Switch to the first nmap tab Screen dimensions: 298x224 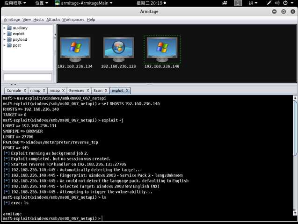point(36,91)
